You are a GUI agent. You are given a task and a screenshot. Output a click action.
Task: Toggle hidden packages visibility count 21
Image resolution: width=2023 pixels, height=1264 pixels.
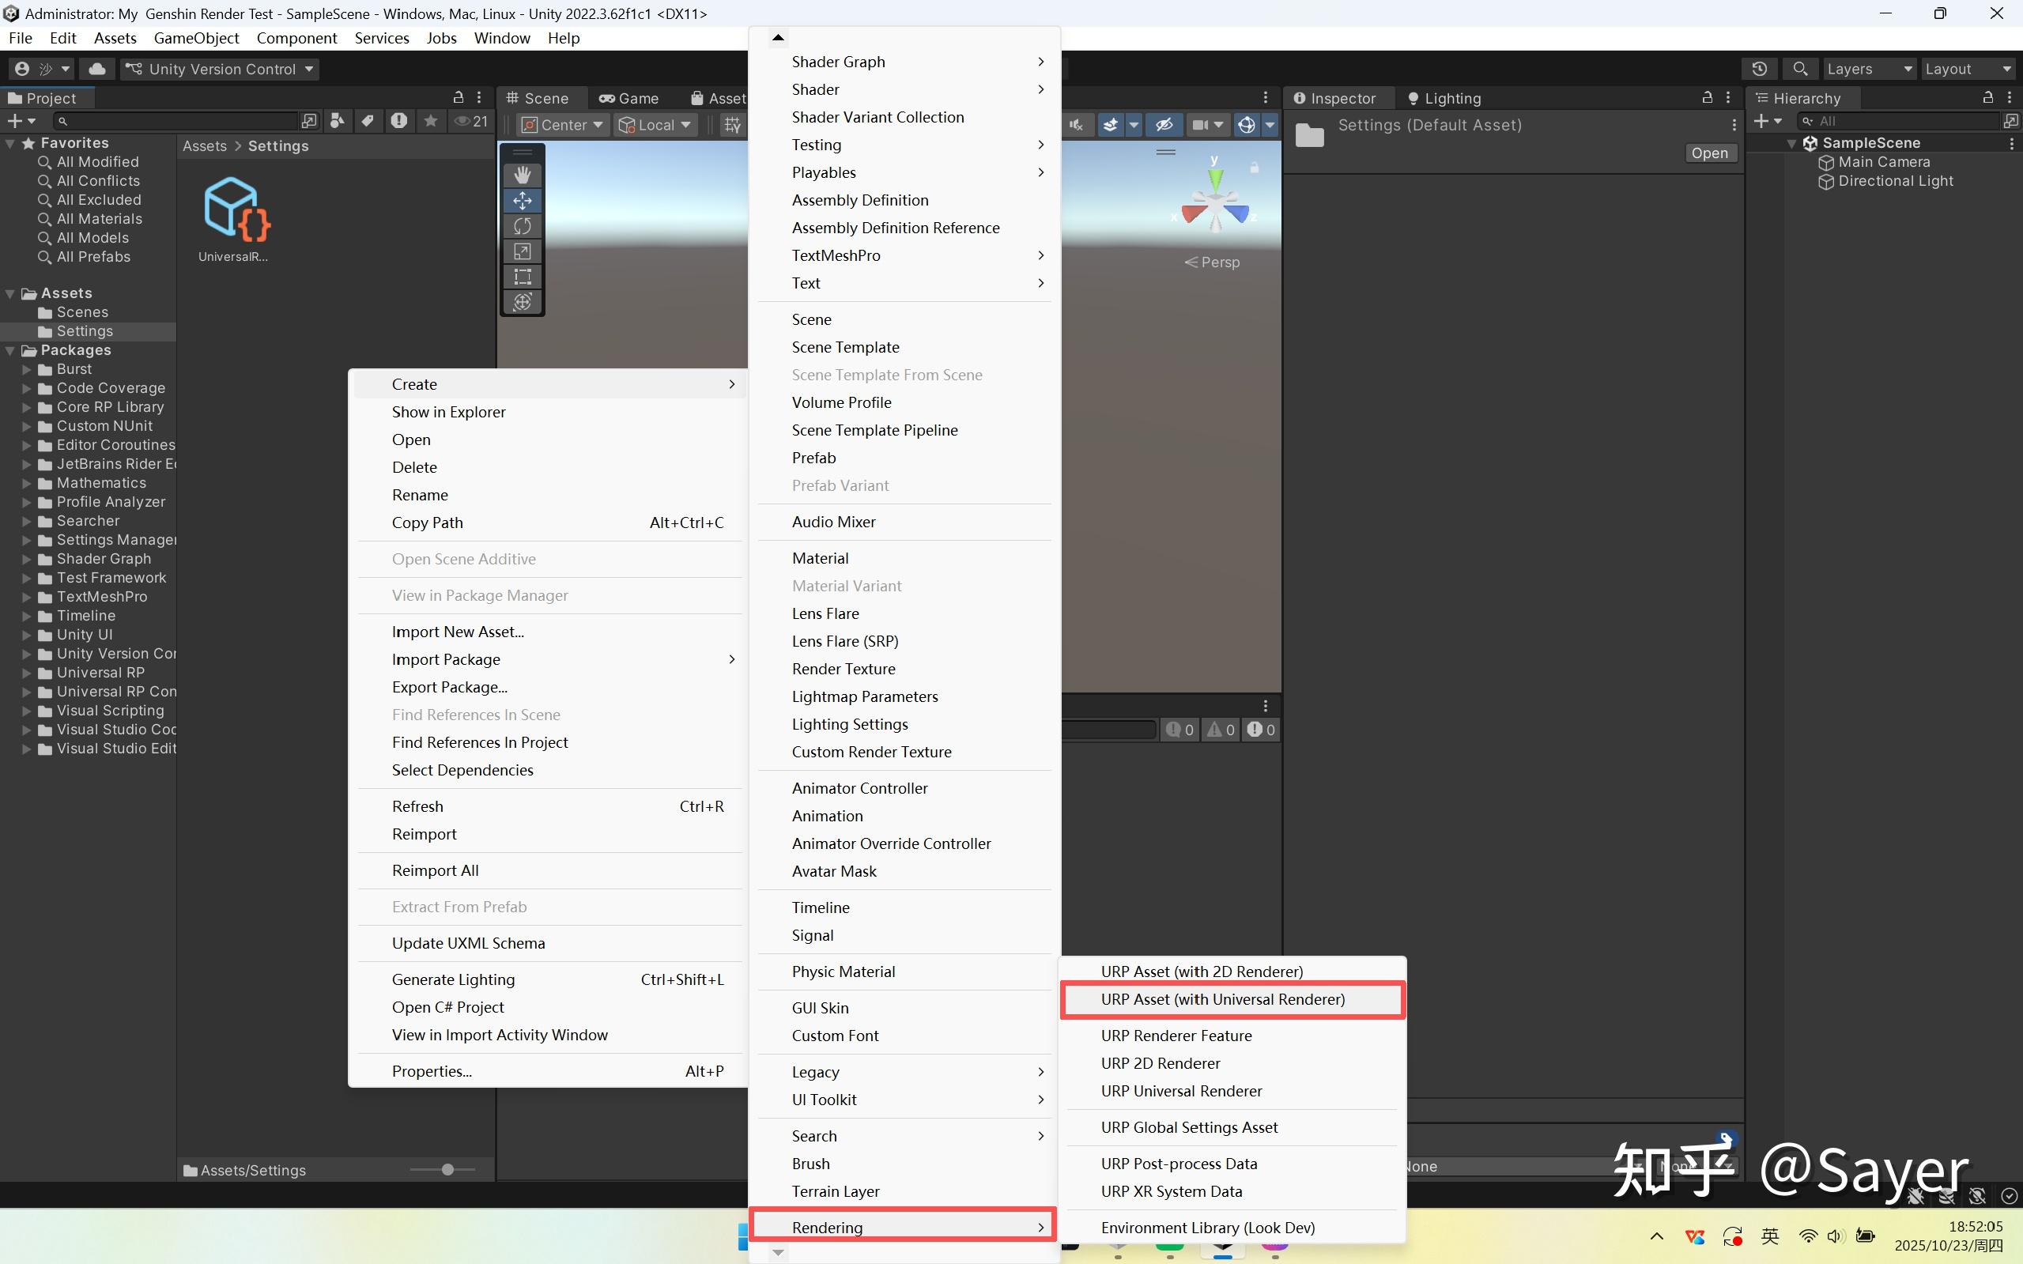click(470, 121)
